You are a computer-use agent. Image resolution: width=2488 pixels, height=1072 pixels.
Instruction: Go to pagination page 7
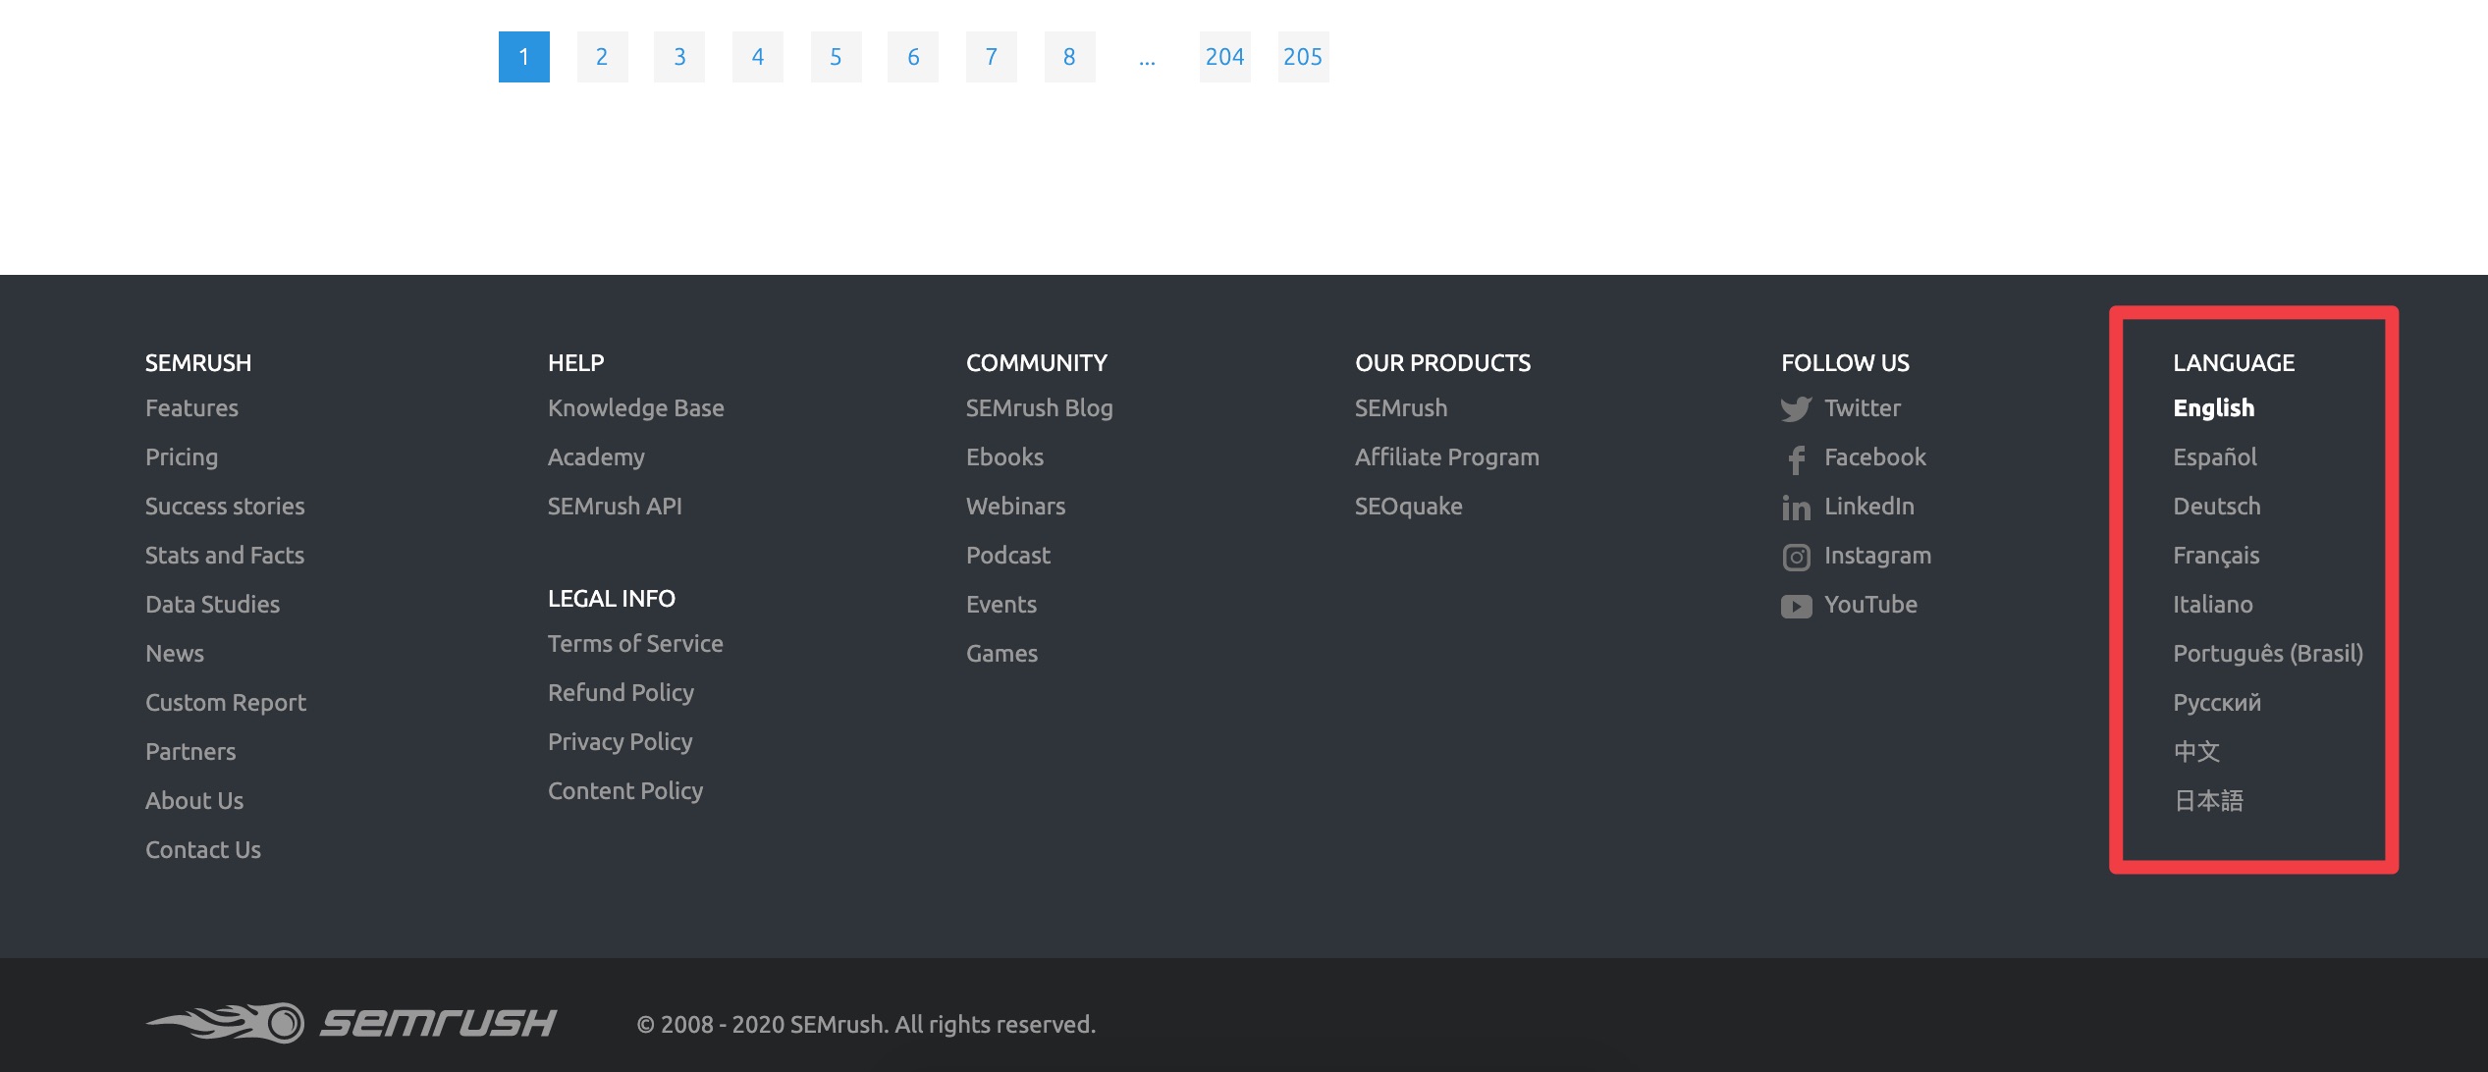pos(992,57)
